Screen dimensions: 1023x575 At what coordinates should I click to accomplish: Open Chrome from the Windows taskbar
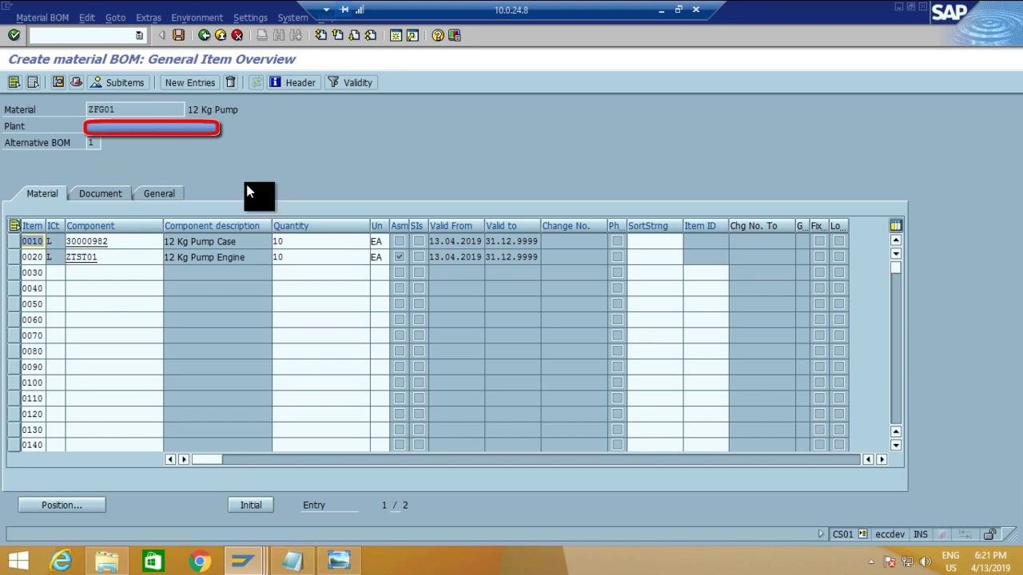[199, 561]
